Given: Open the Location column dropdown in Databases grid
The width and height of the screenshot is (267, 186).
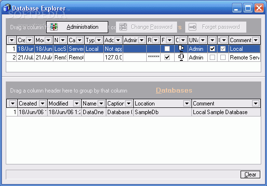Looking at the screenshot, I should pyautogui.click(x=187, y=104).
